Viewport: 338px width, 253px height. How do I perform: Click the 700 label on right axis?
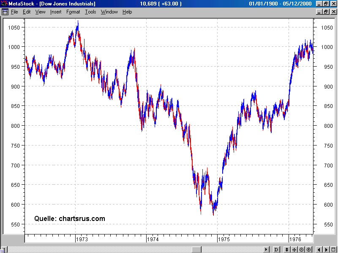(328, 165)
